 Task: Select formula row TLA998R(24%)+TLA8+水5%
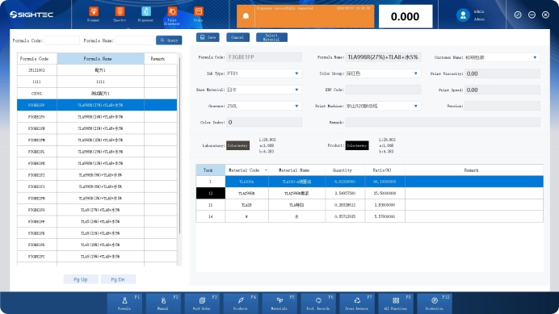[x=97, y=116]
